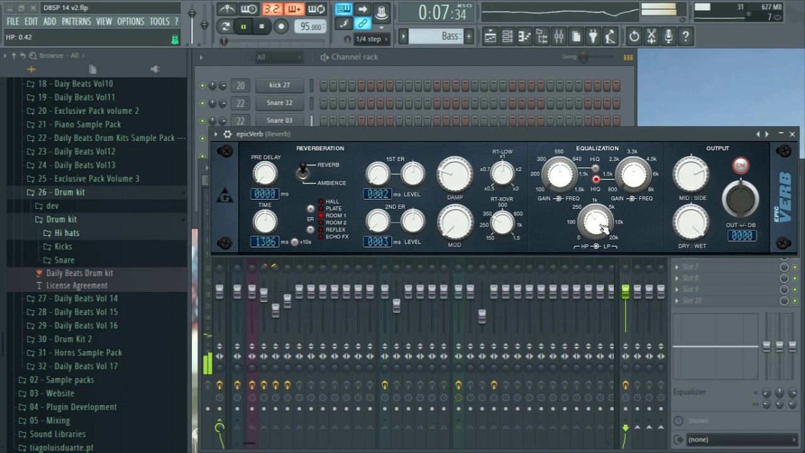This screenshot has width=805, height=453.
Task: Enable wait for input before recording
Action: [249, 9]
